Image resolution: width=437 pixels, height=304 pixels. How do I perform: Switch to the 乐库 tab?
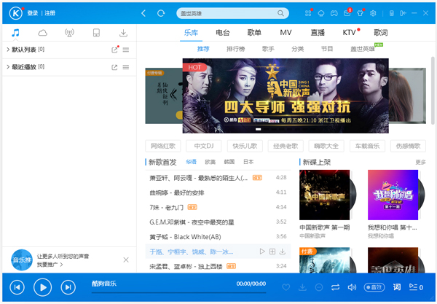coord(191,33)
